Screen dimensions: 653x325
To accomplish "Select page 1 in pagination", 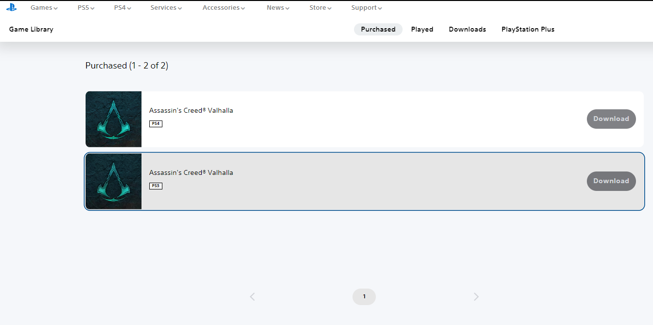I will click(364, 297).
